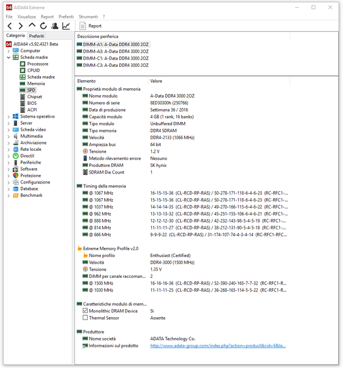
Task: Go forward with the right arrow toolbar icon
Action: pyautogui.click(x=21, y=26)
